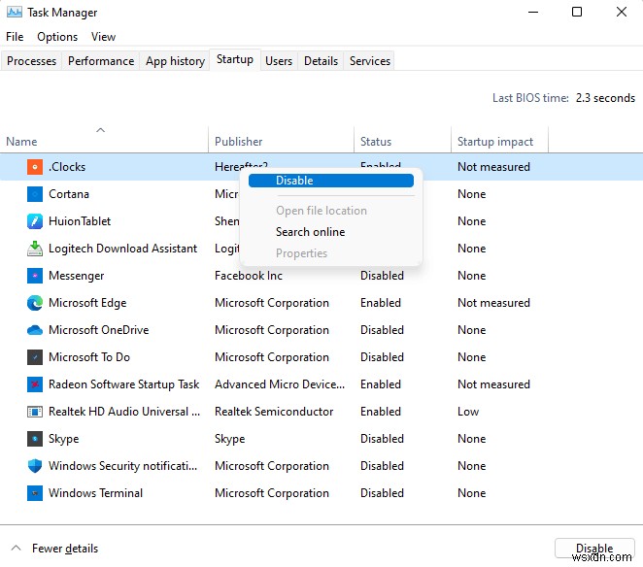This screenshot has height=567, width=643.
Task: Open the Options menu
Action: tap(57, 37)
